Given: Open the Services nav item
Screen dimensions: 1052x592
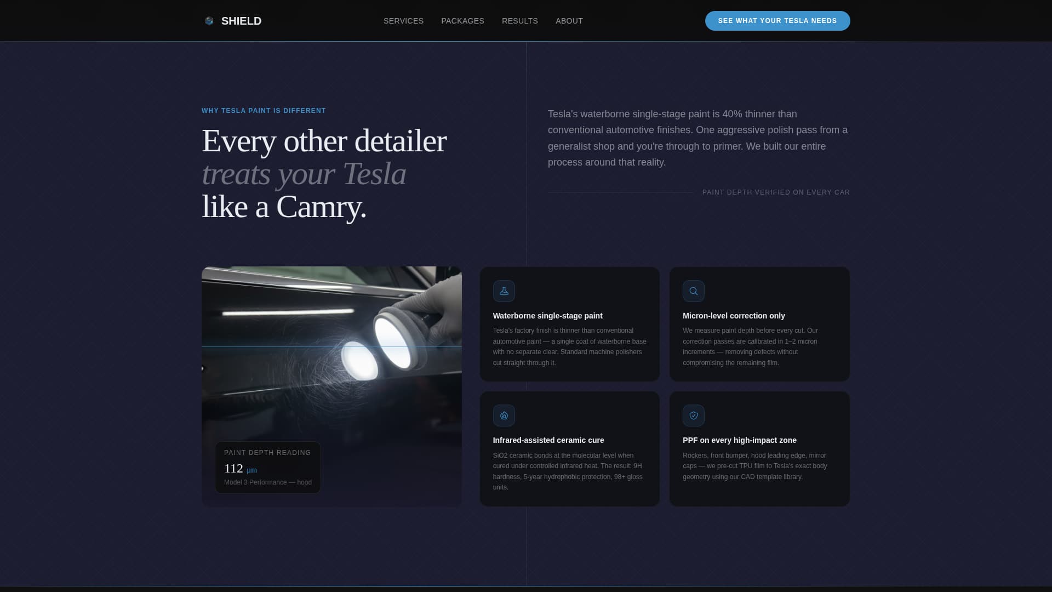Looking at the screenshot, I should click(x=403, y=21).
